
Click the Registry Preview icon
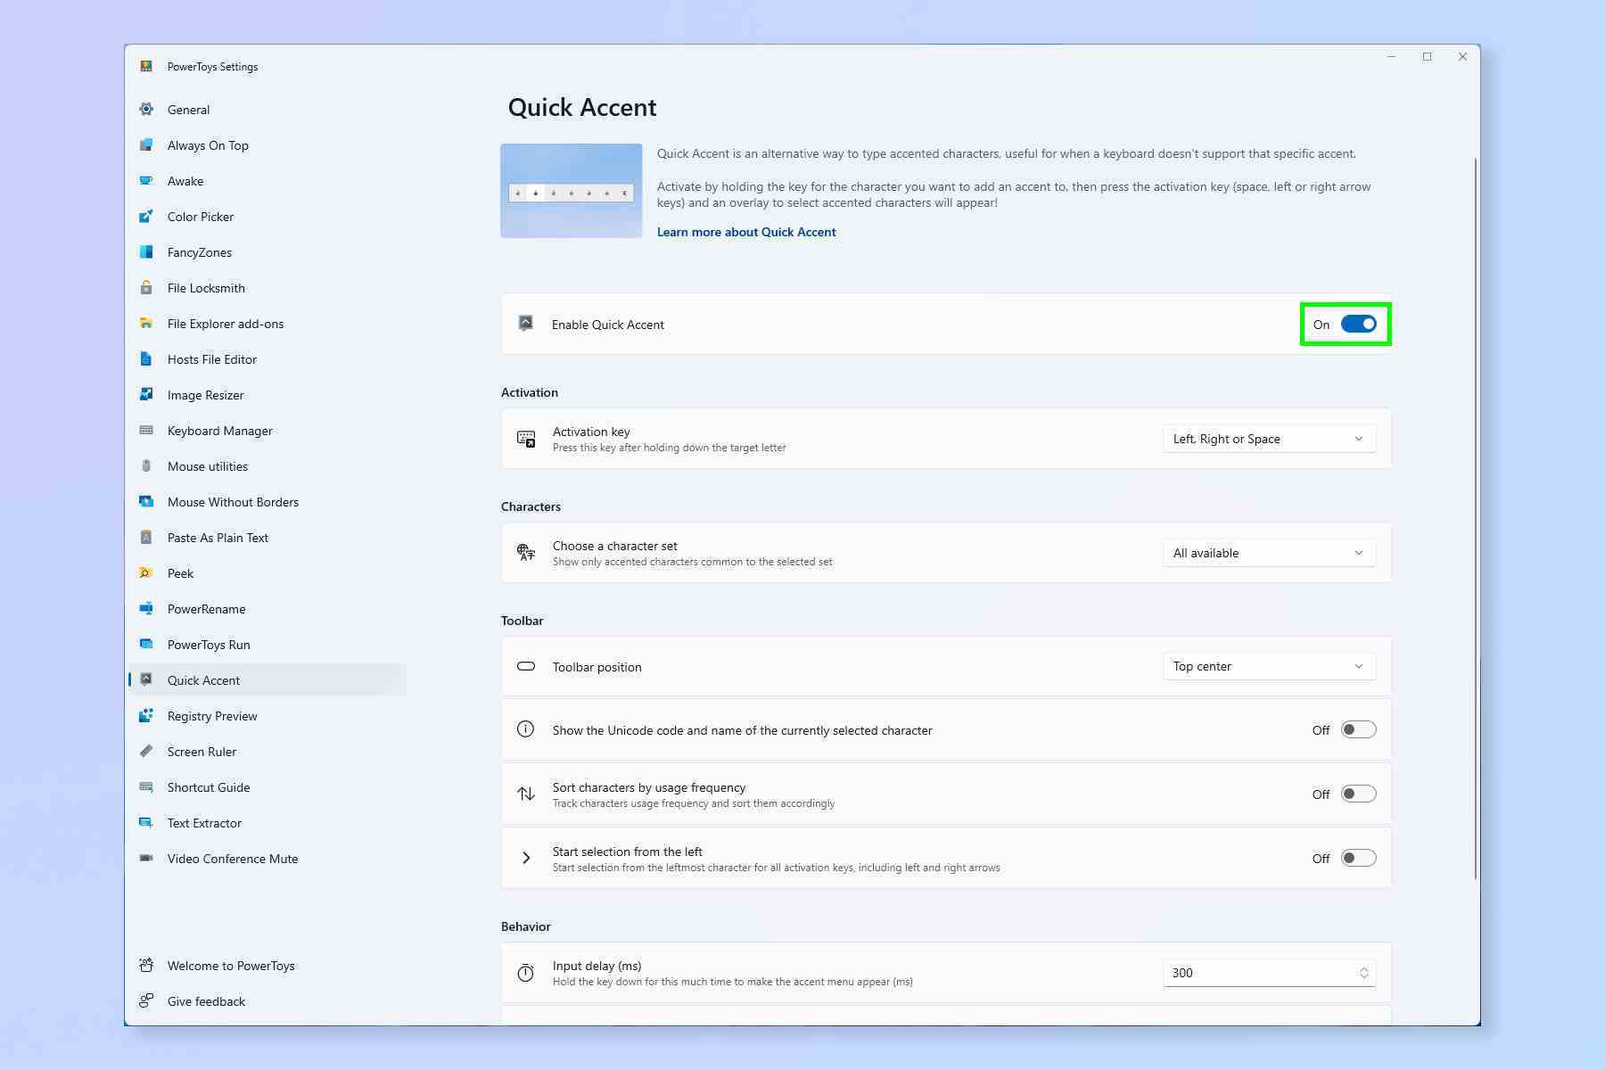click(x=146, y=715)
